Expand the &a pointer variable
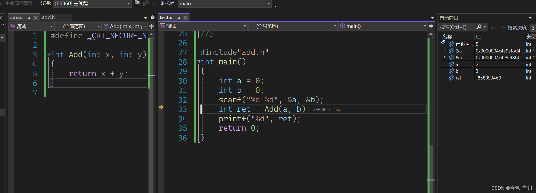 pos(444,51)
